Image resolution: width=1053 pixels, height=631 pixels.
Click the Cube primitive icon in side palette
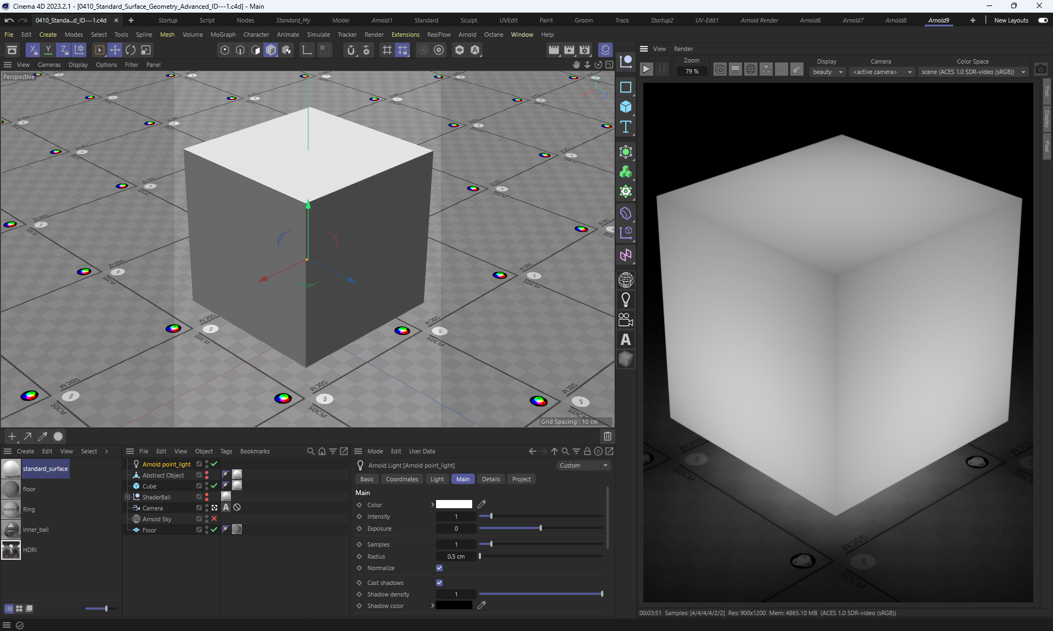tap(625, 107)
